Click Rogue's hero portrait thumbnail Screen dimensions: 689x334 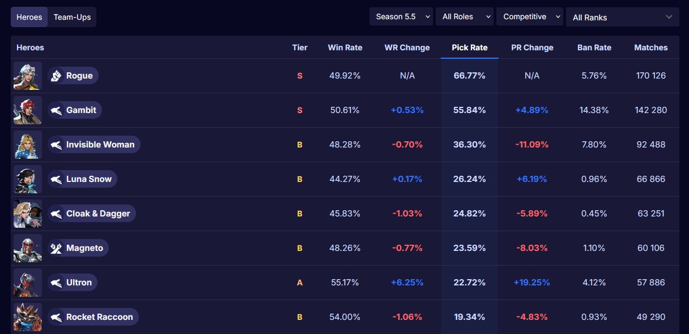coord(28,76)
